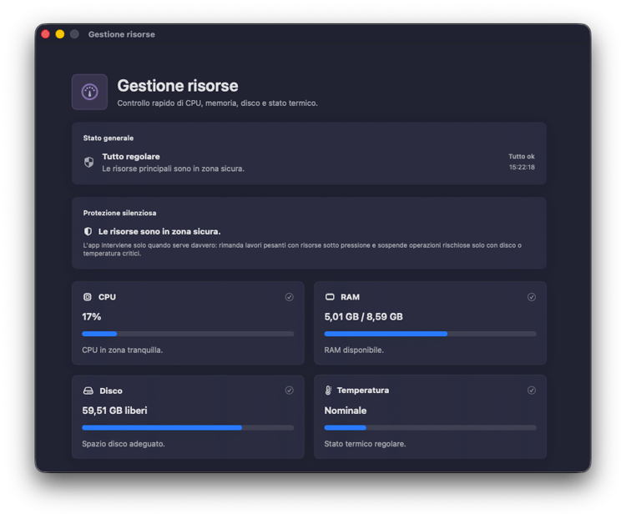Click the Temperatura card title
The width and height of the screenshot is (626, 519).
coord(363,391)
